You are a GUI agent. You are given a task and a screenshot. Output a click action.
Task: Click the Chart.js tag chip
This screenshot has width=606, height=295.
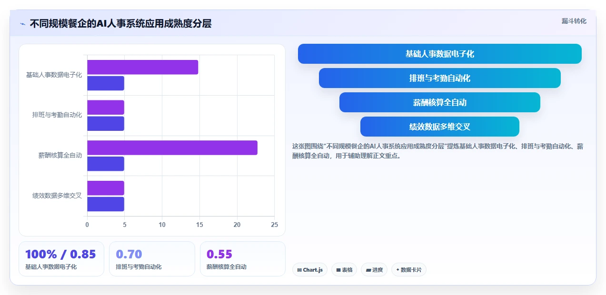click(x=310, y=270)
